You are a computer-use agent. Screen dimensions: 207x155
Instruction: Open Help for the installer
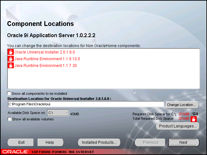coord(50,143)
